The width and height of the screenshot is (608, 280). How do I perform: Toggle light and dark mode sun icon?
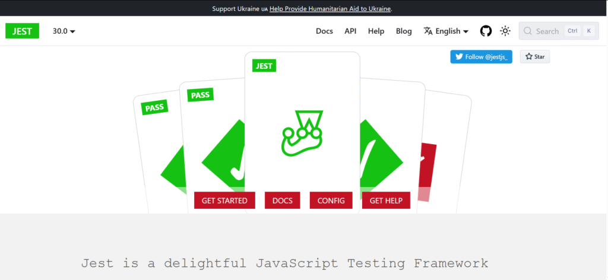505,31
